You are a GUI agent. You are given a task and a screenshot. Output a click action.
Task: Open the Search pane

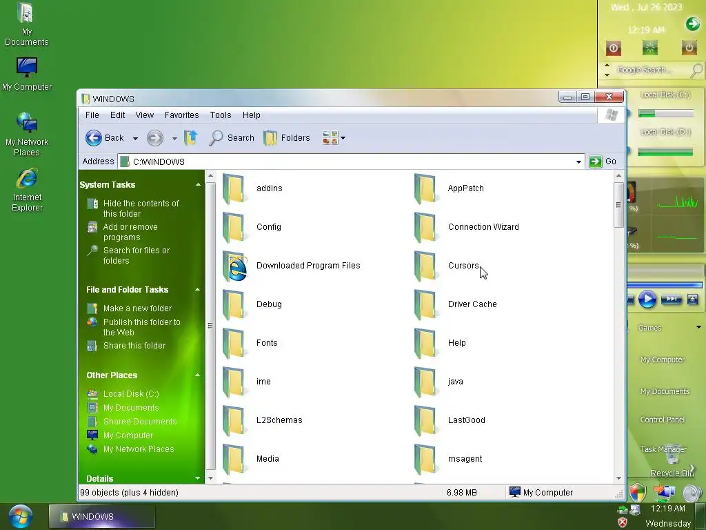(232, 138)
